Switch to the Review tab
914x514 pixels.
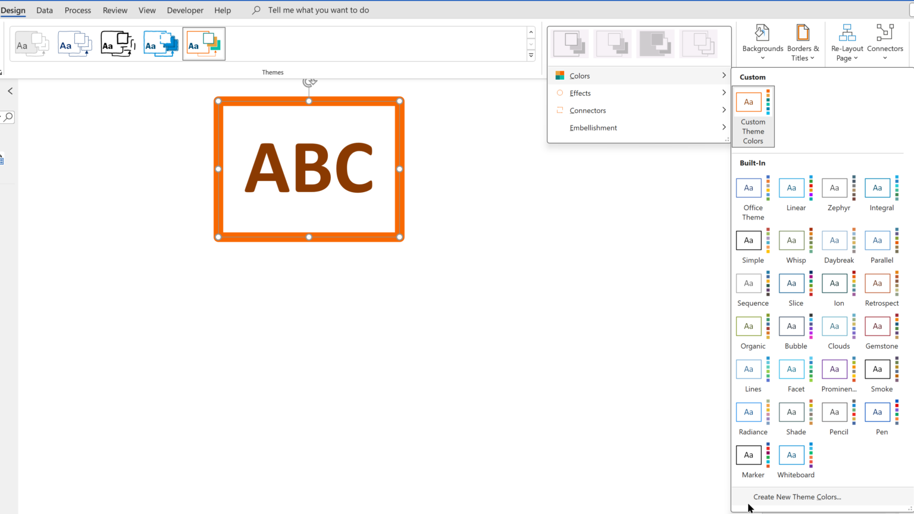pyautogui.click(x=115, y=10)
